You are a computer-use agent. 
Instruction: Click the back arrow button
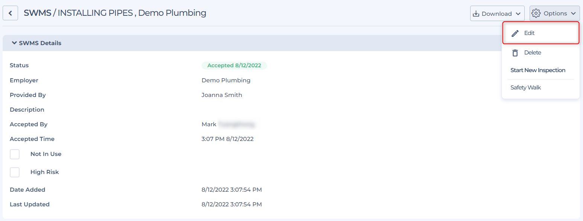pos(11,14)
